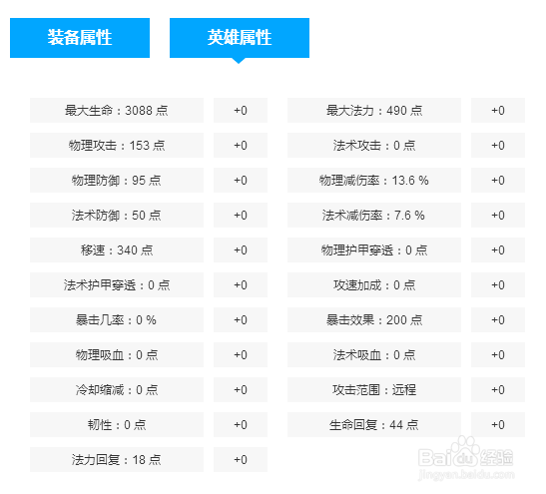Click the 生命回复：44 点 cell
The image size is (546, 494).
tap(374, 425)
